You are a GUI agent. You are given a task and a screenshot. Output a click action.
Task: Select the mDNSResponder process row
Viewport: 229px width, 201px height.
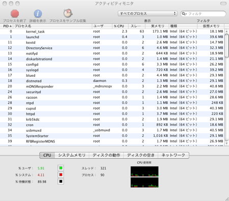point(112,87)
